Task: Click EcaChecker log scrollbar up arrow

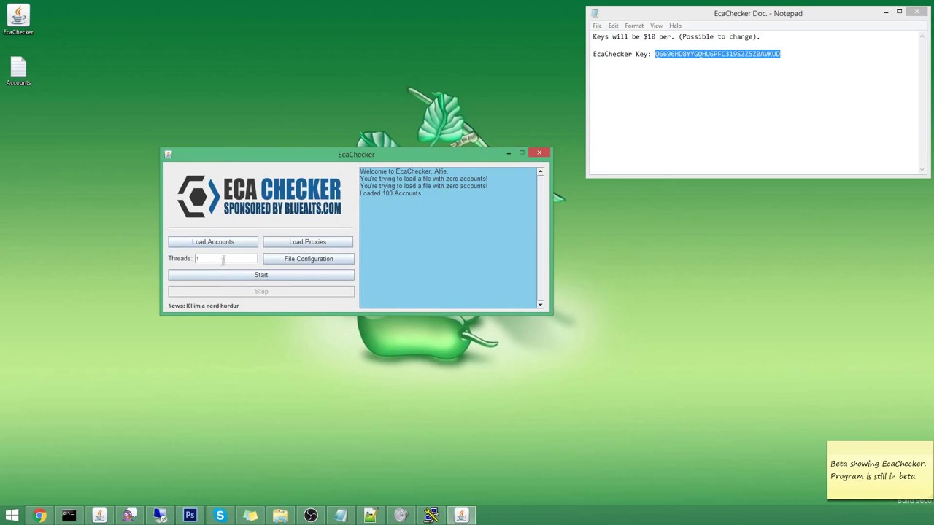Action: 541,172
